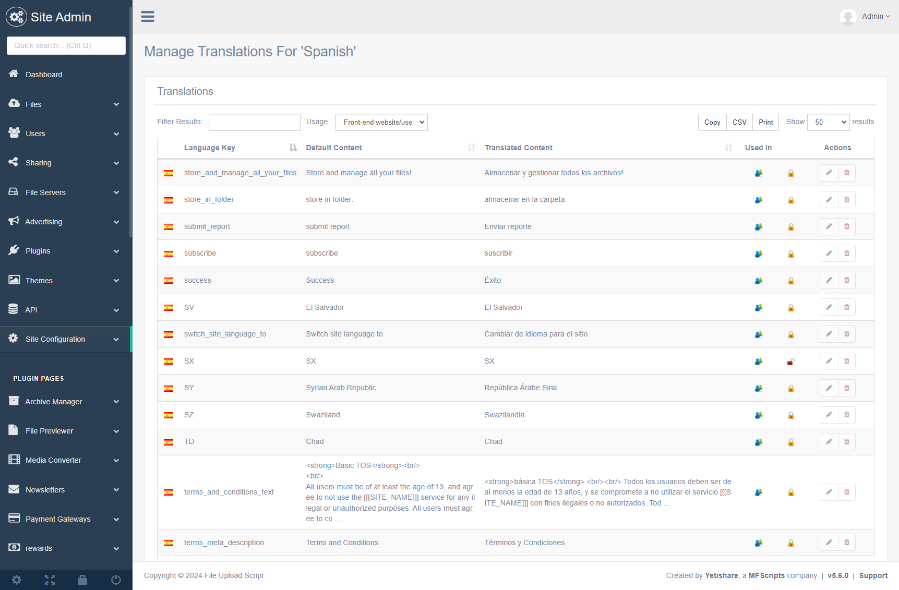
Task: Open the Show results count dropdown
Action: (x=828, y=122)
